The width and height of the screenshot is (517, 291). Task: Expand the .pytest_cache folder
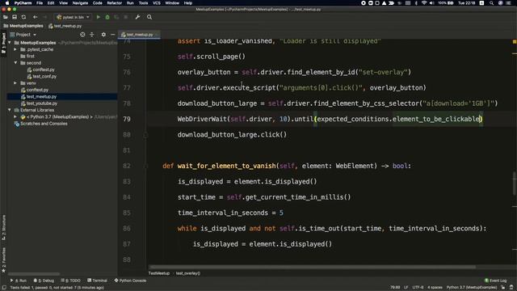pyautogui.click(x=15, y=49)
